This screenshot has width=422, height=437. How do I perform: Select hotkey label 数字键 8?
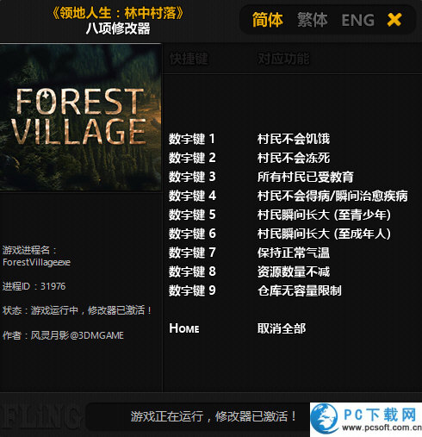tap(192, 272)
